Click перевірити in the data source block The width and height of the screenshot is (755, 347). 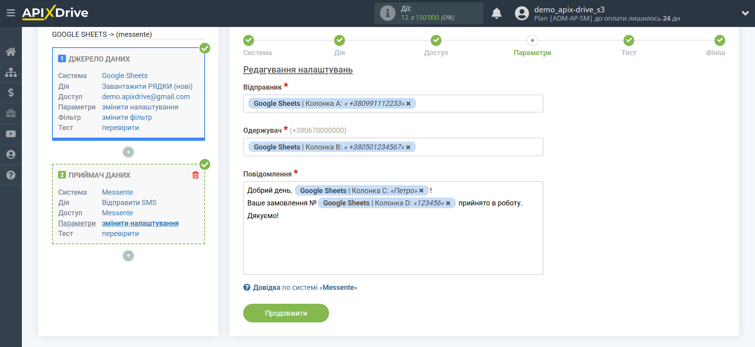point(120,128)
